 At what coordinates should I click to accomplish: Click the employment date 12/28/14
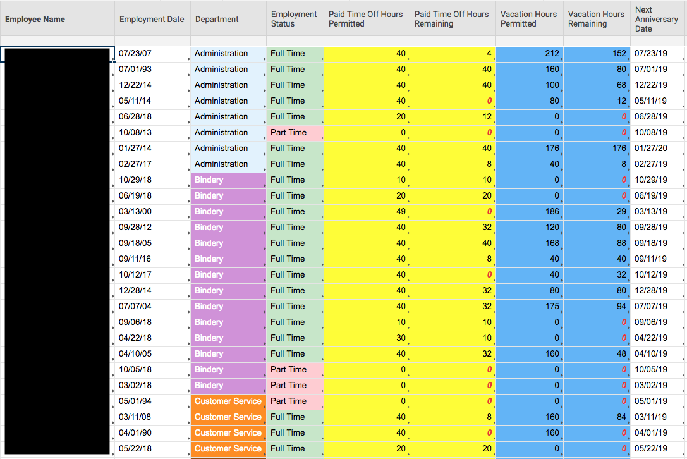(152, 290)
